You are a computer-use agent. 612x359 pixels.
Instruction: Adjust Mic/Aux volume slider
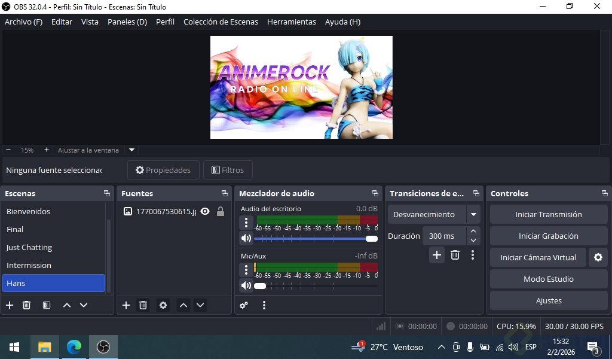pos(316,286)
